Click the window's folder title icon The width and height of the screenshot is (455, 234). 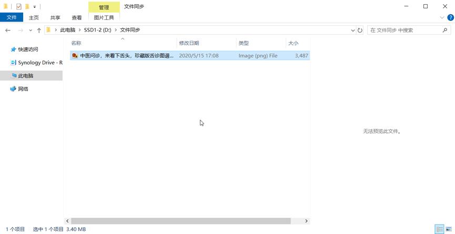(x=5, y=6)
